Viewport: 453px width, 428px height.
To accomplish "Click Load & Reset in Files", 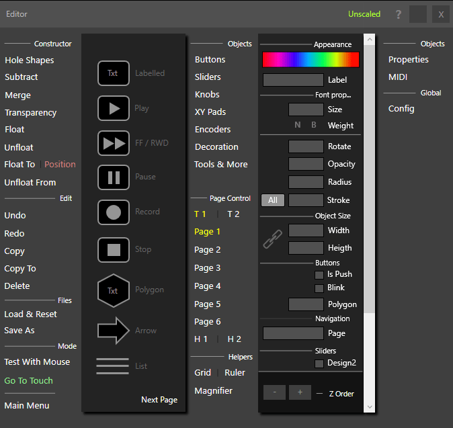I will (31, 314).
